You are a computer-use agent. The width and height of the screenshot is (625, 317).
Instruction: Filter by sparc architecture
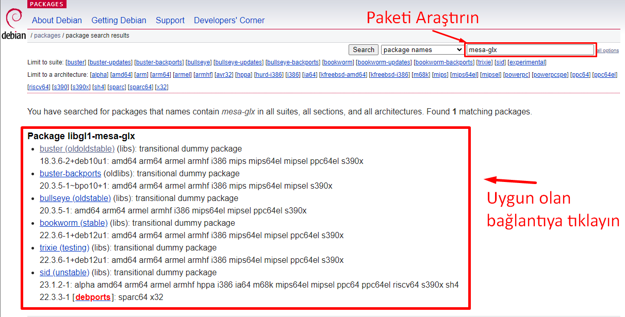click(x=117, y=87)
